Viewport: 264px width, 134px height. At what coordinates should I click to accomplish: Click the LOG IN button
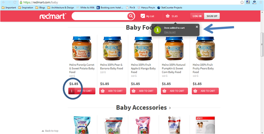197,16
